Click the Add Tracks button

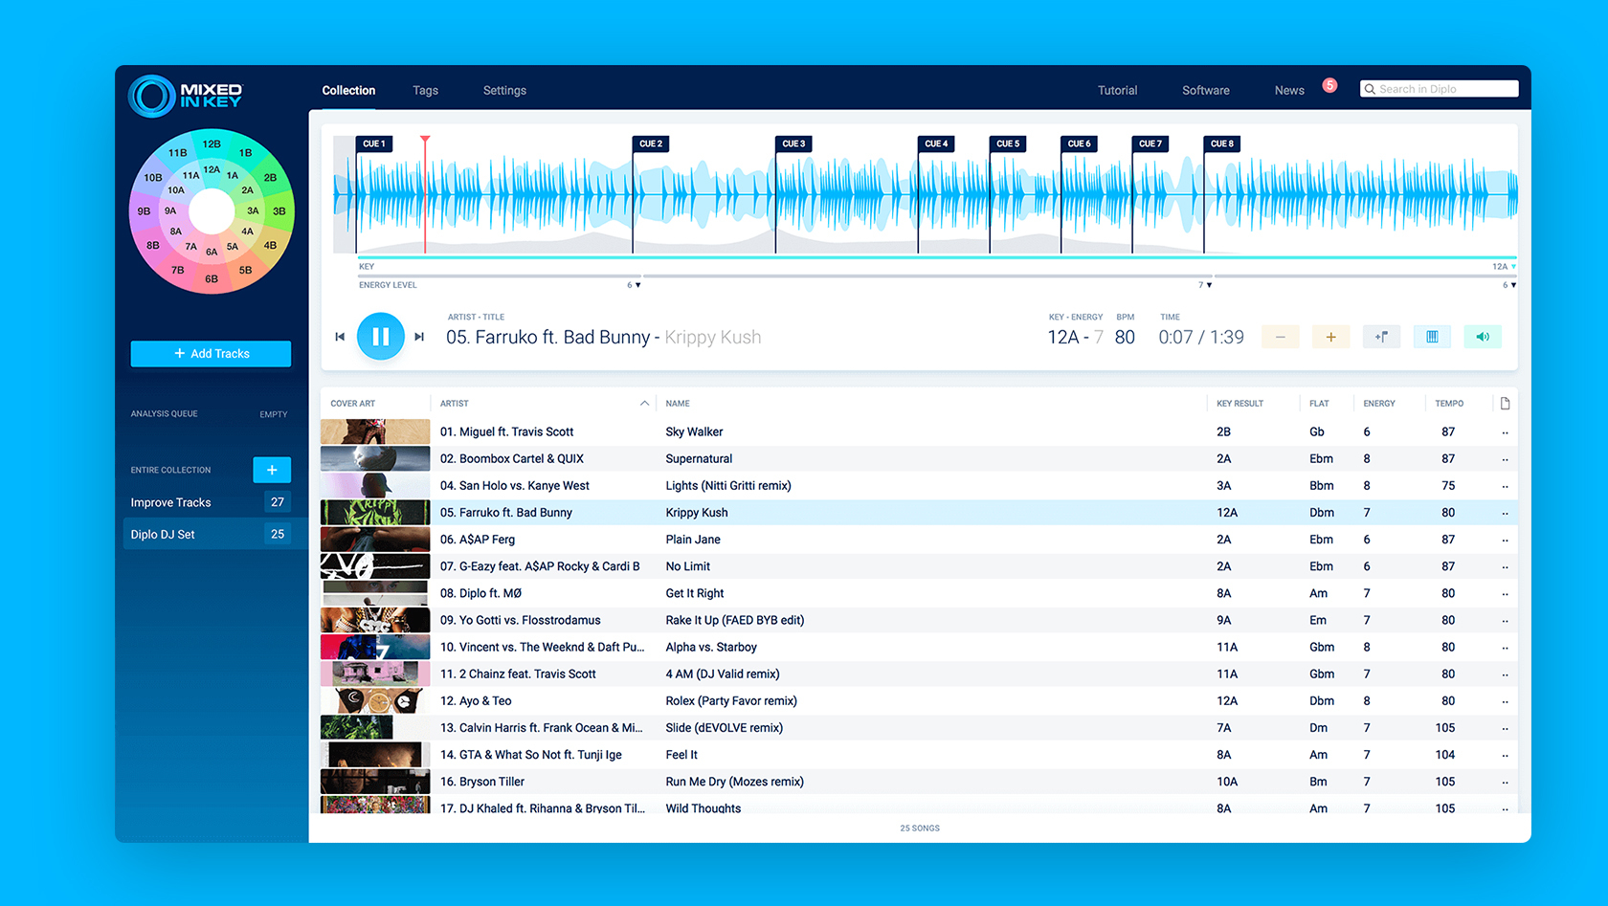(x=211, y=354)
